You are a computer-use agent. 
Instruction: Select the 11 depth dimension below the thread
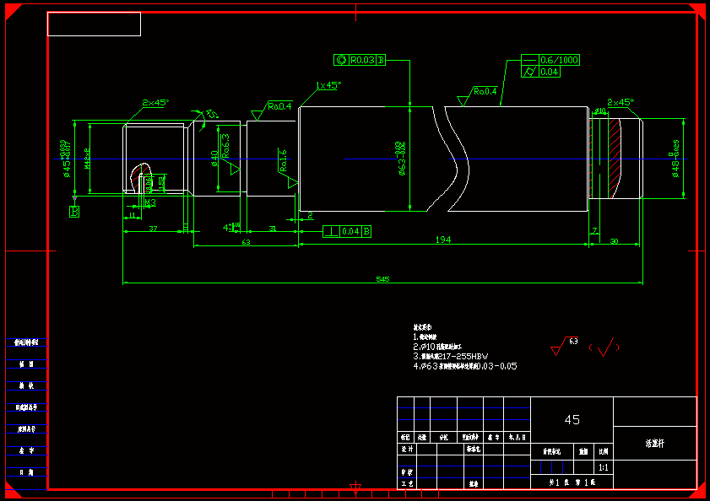133,215
